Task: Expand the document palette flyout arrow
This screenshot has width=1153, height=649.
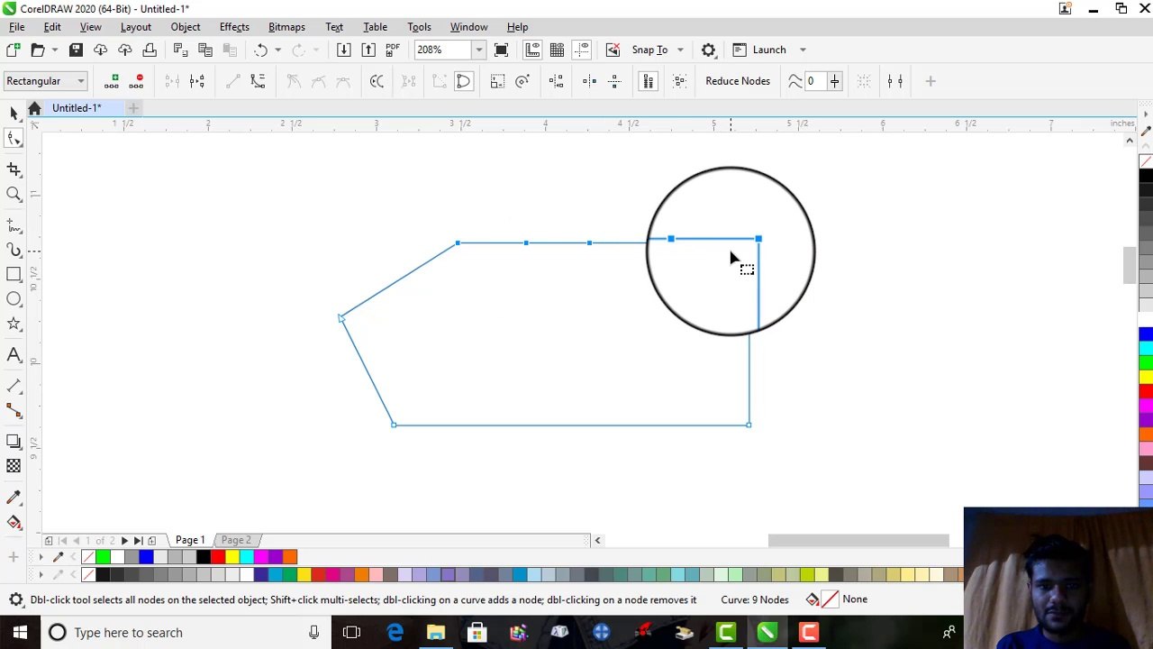Action: 41,557
